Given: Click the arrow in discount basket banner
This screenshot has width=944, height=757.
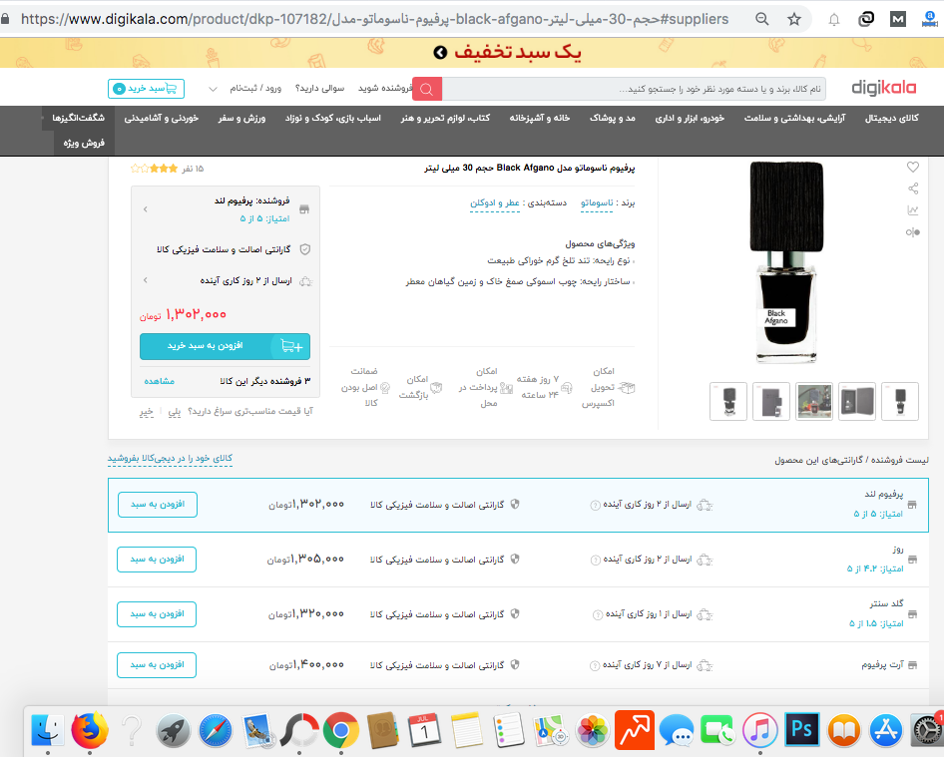Looking at the screenshot, I should coord(440,52).
